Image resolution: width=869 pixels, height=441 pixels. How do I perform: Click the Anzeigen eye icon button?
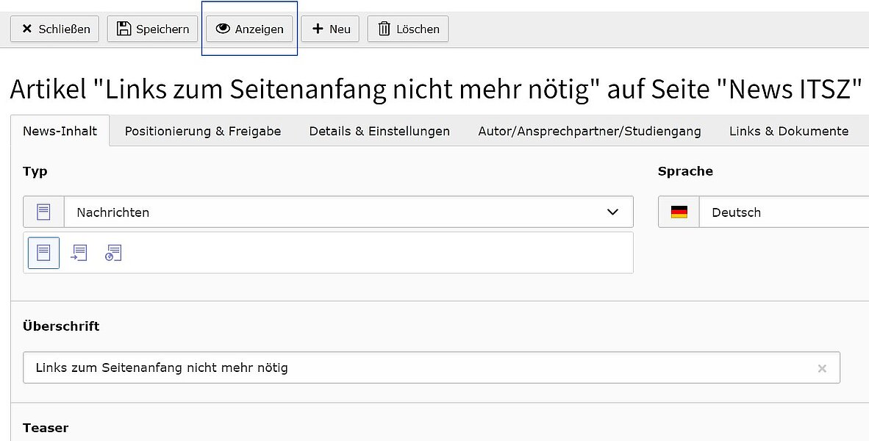tap(250, 29)
